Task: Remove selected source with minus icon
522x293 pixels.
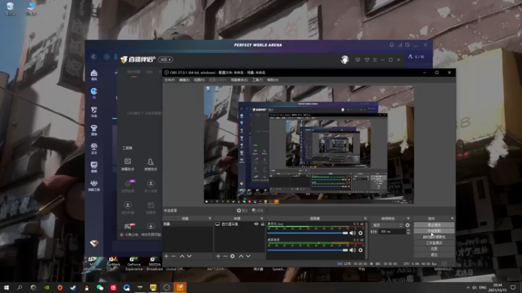Action: [x=225, y=256]
